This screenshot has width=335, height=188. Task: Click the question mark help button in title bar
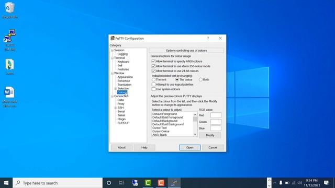(208, 38)
